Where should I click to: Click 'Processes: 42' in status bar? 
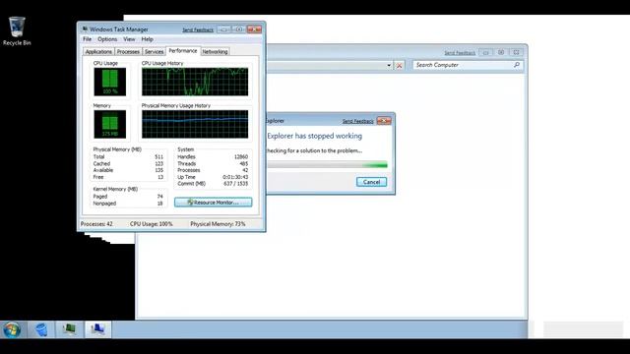(96, 224)
